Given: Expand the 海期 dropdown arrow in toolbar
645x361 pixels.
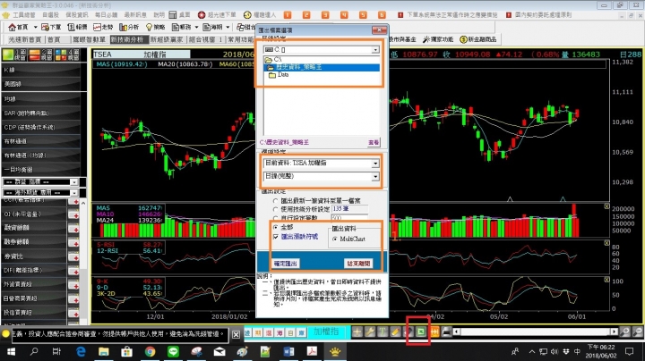Looking at the screenshot, I should point(228,27).
